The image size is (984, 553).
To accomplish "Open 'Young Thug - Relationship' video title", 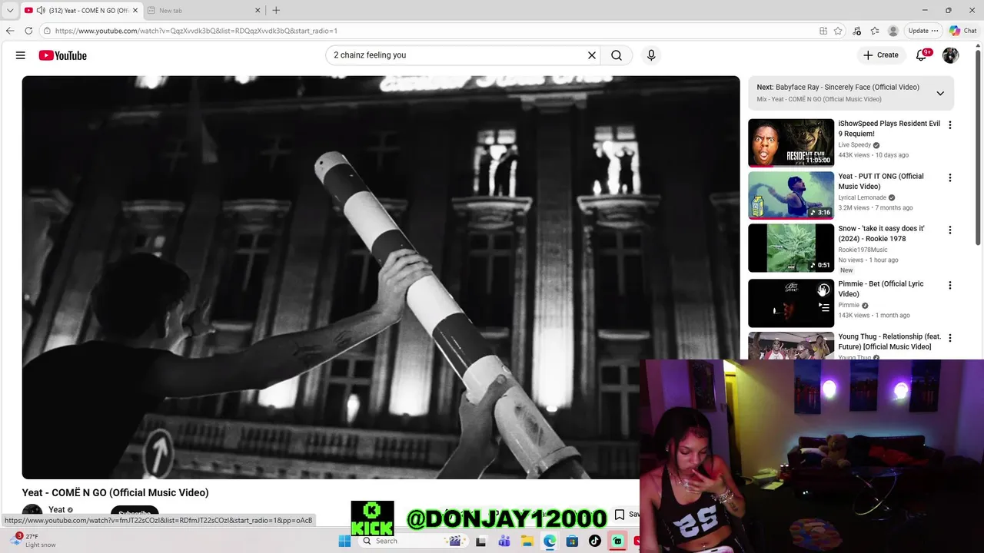I will coord(889,342).
